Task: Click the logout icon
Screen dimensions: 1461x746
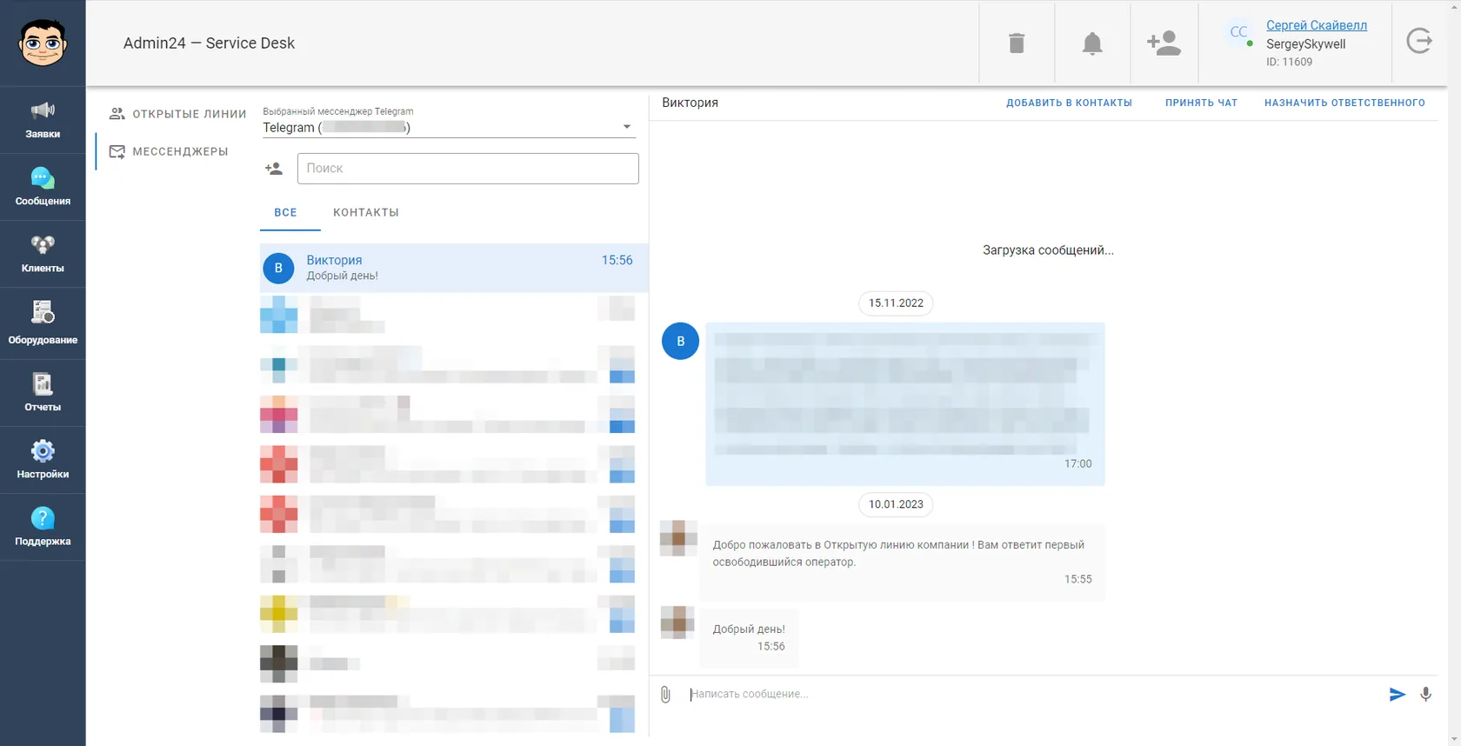Action: click(1419, 41)
